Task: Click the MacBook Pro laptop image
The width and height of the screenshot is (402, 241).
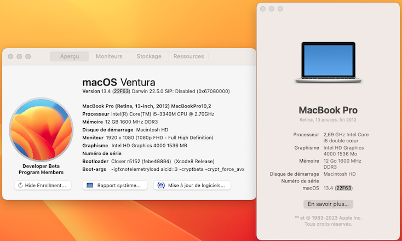Action: coord(328,62)
